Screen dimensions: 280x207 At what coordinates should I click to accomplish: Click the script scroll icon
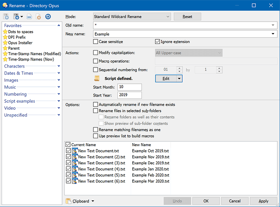point(97,78)
